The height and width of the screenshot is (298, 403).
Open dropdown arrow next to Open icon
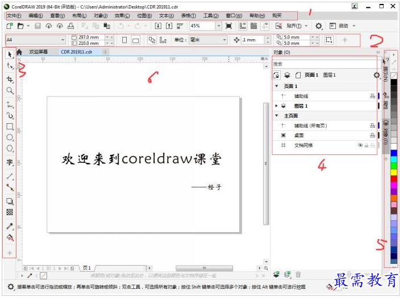tap(28, 26)
